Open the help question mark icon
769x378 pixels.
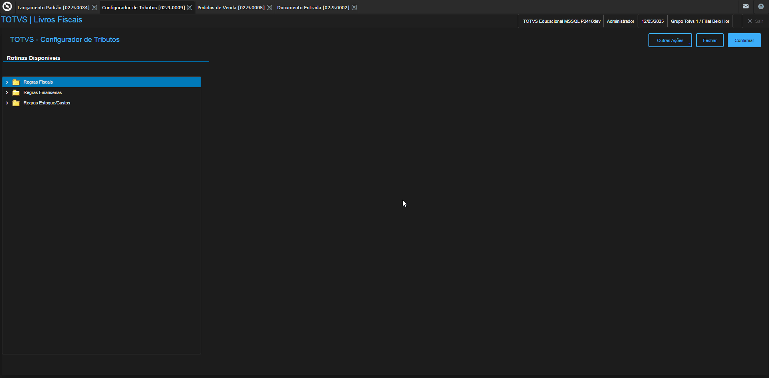click(761, 6)
